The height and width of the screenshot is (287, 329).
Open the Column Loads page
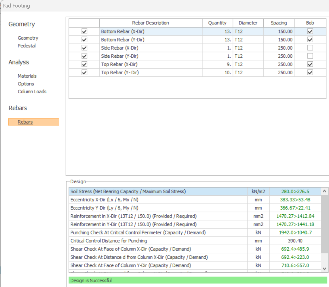pyautogui.click(x=32, y=92)
